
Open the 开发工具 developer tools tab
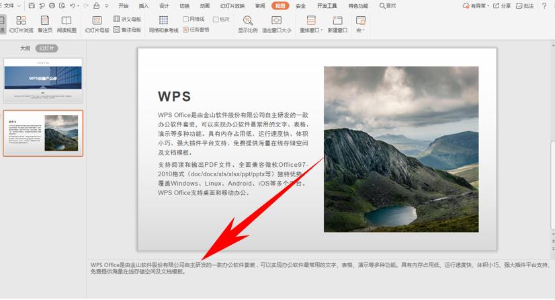coord(327,5)
